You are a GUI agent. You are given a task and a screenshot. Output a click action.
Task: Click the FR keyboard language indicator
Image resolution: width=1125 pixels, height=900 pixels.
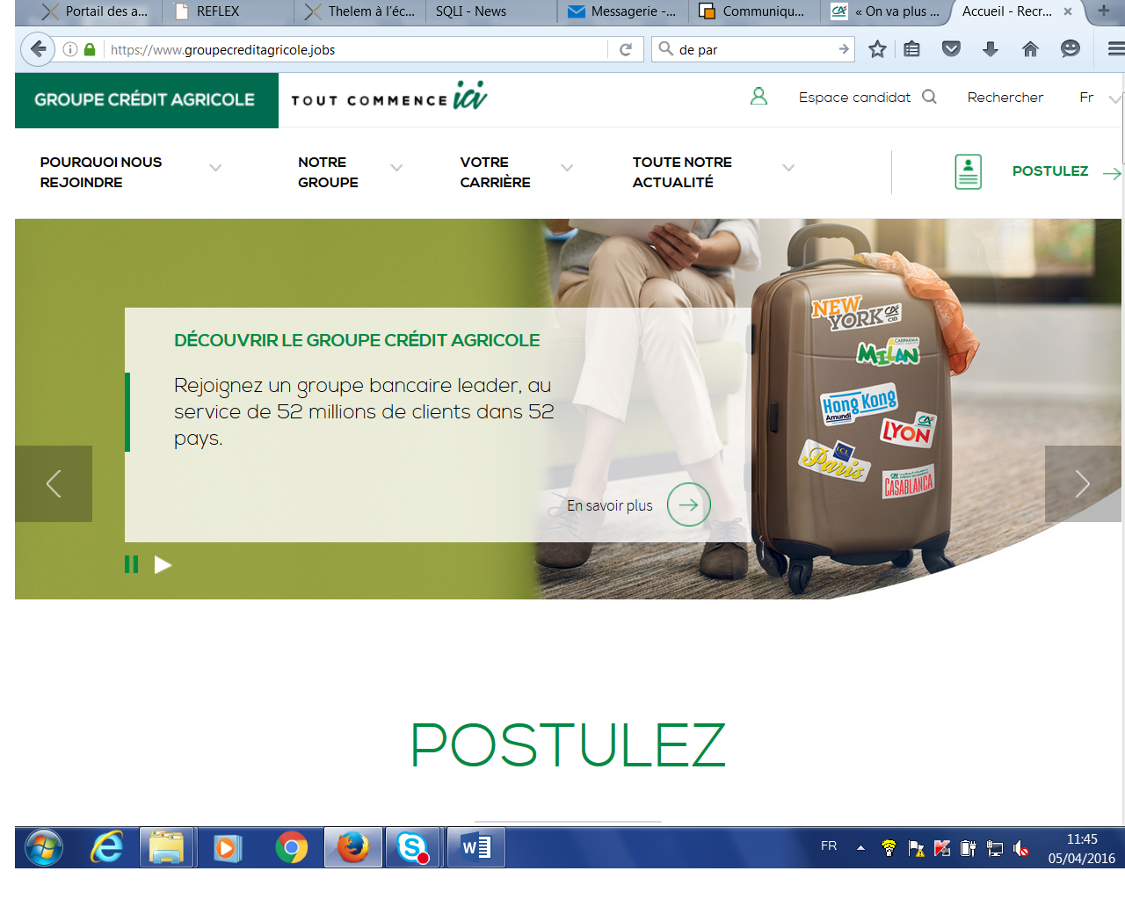(829, 846)
